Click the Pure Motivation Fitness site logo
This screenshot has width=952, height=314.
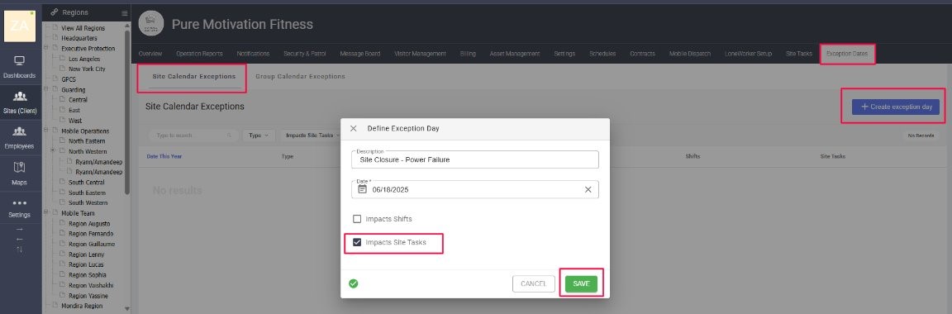150,24
